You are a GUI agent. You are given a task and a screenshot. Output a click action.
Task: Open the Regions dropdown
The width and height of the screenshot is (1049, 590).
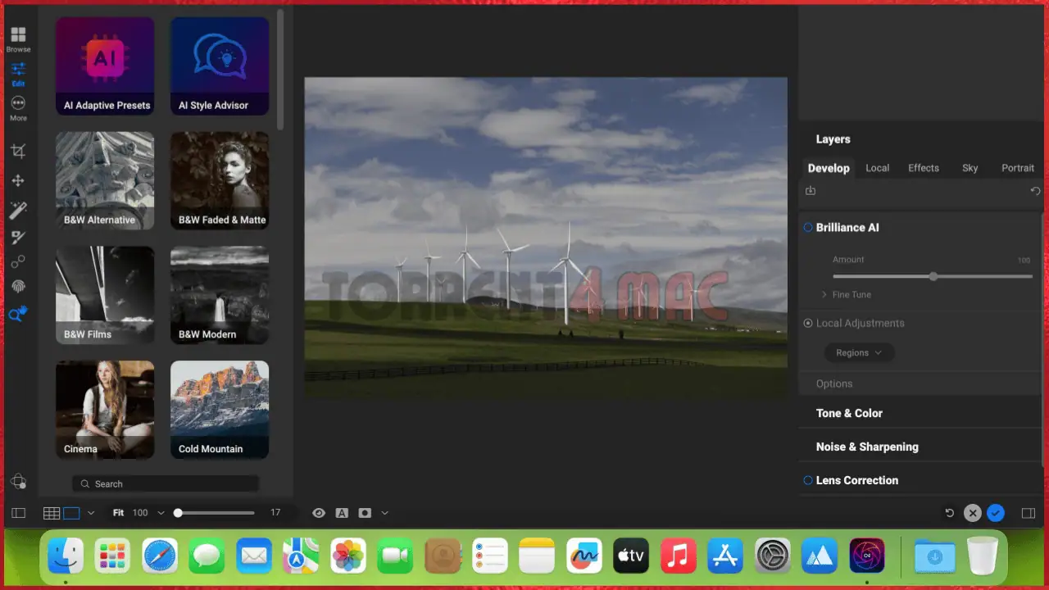[x=859, y=352]
